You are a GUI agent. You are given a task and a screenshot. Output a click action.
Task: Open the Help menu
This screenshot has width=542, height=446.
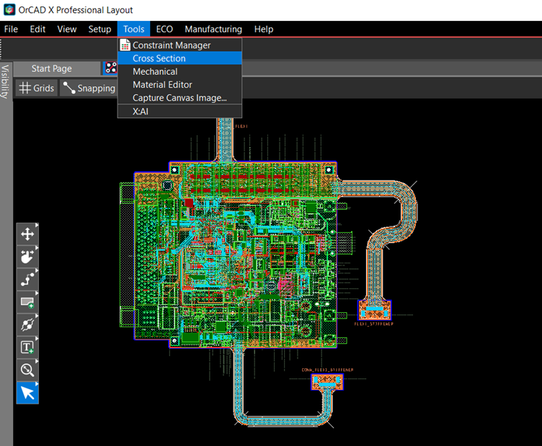click(264, 29)
